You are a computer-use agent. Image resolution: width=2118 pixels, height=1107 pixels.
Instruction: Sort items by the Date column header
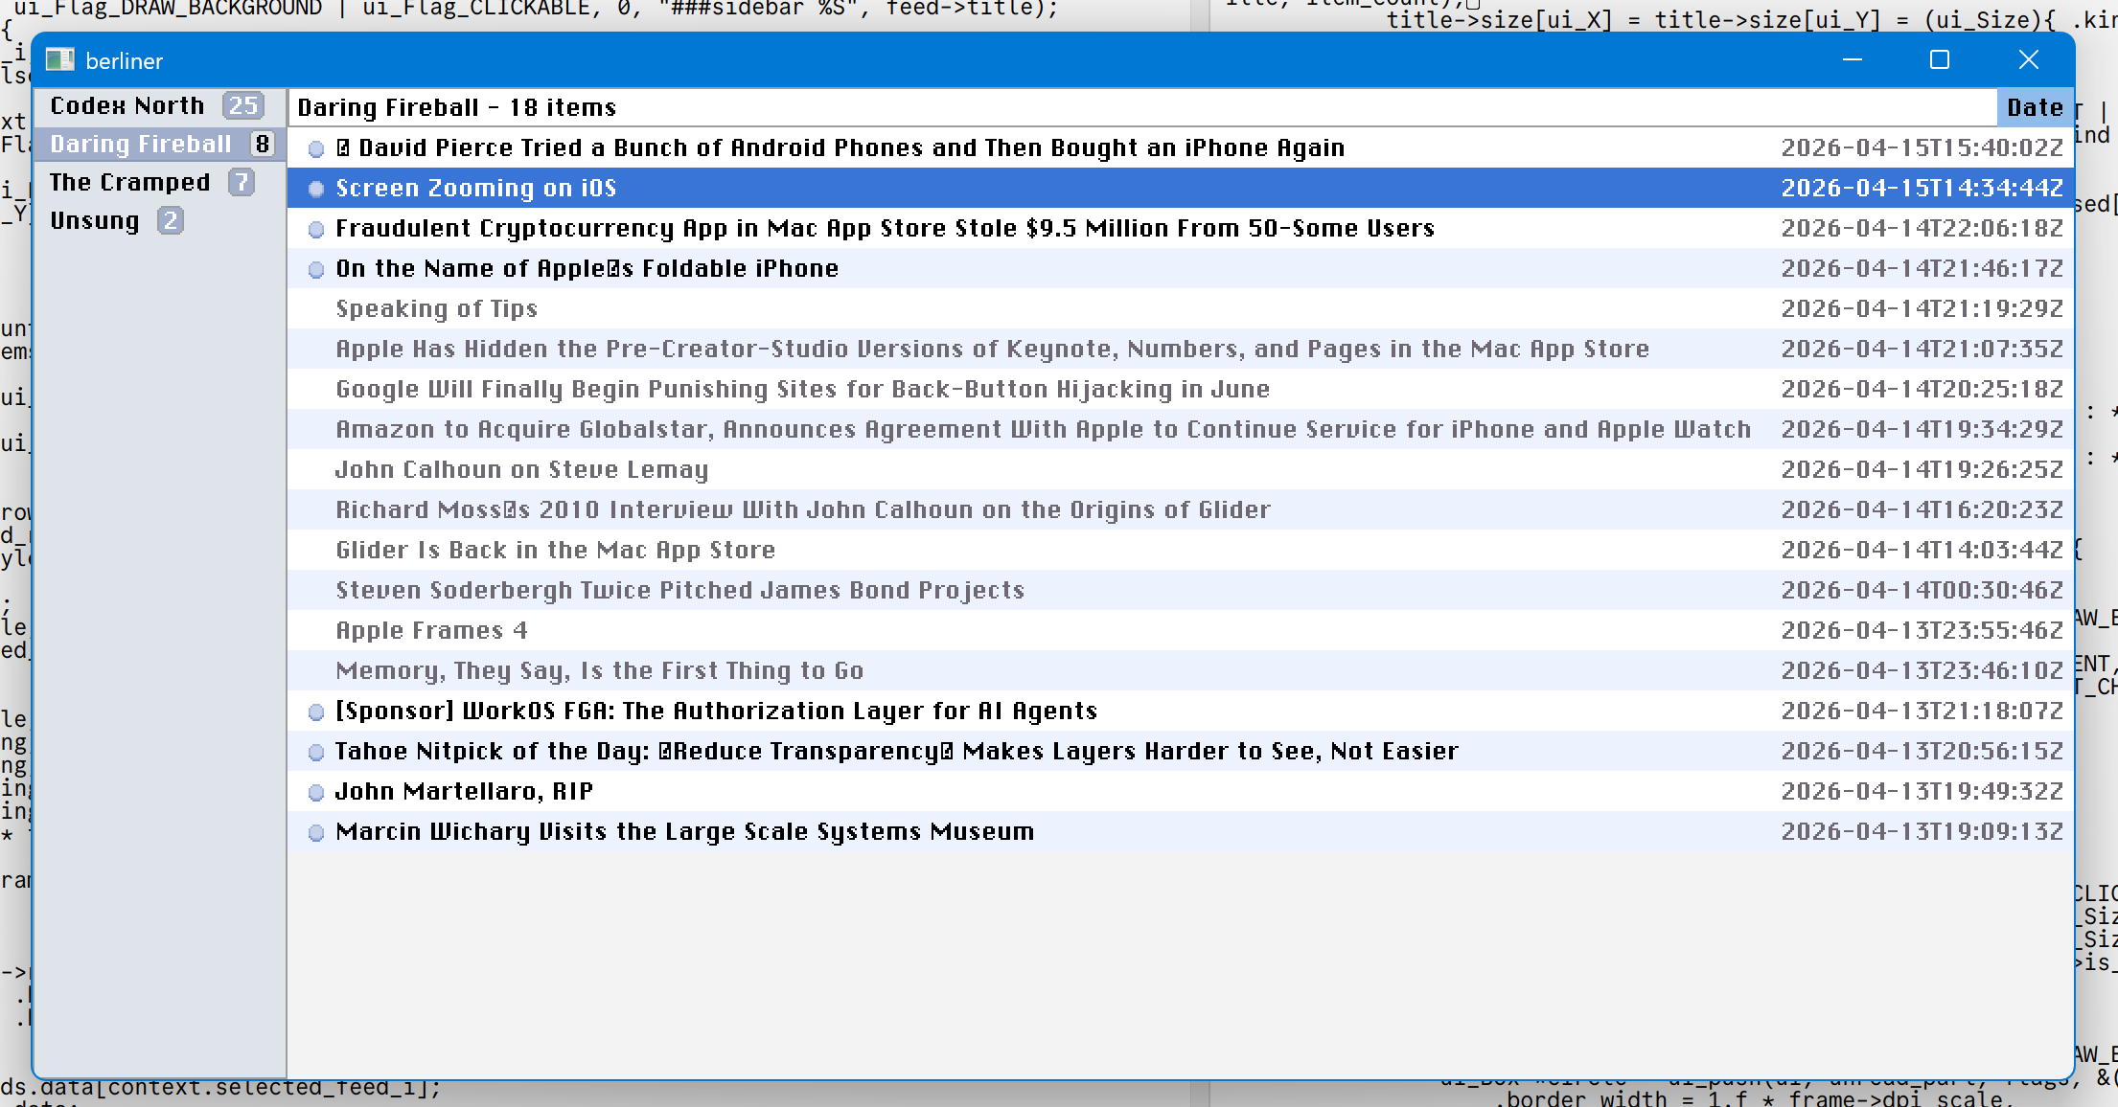(x=2034, y=107)
